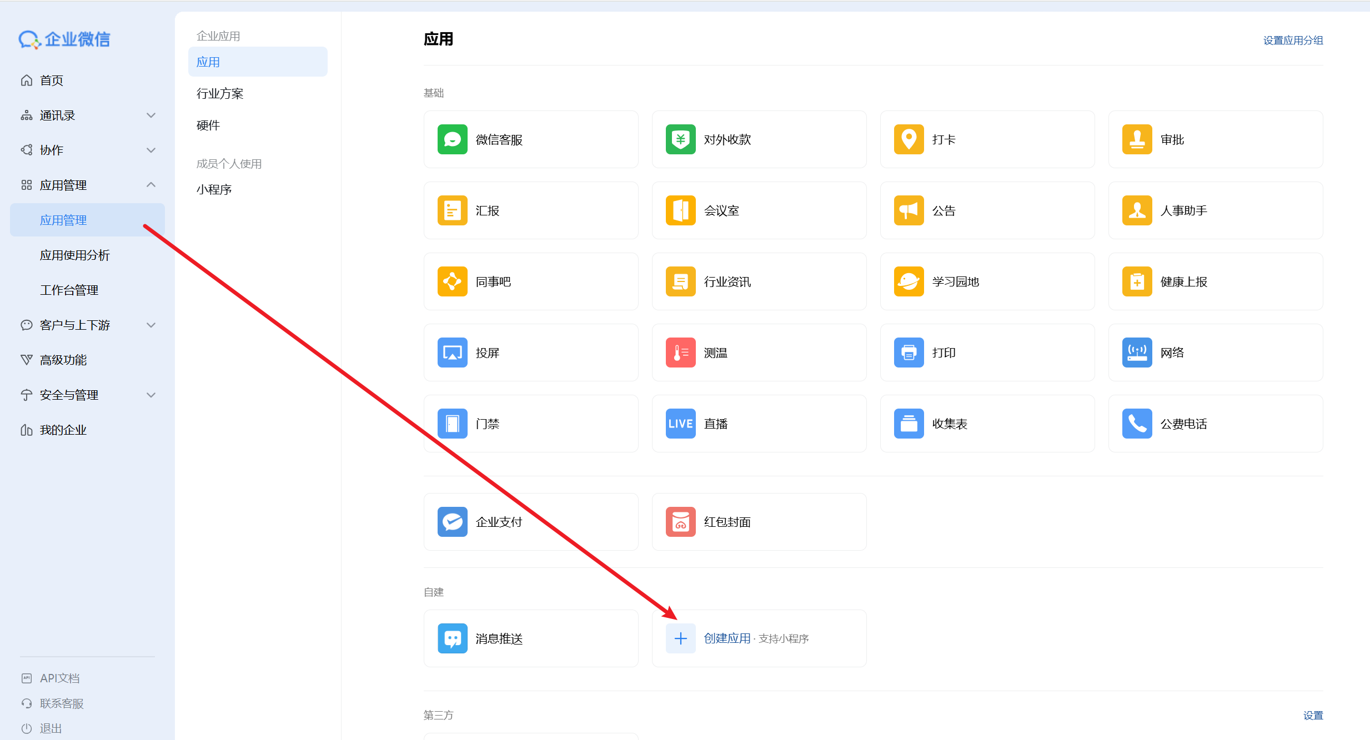Open the 公费电话 phone icon

point(1137,424)
